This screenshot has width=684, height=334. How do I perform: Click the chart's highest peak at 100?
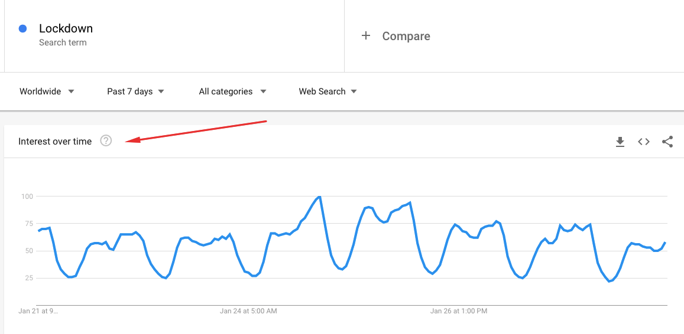319,197
